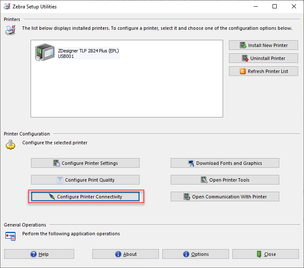Open Configure Printer Settings
This screenshot has height=268, width=304.
(85, 163)
